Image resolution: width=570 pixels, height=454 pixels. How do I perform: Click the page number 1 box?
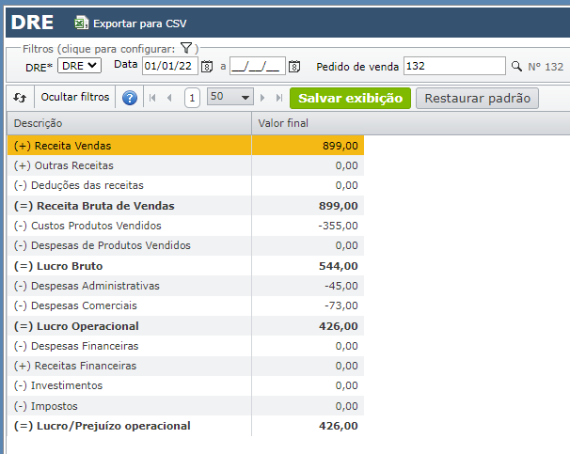(192, 98)
